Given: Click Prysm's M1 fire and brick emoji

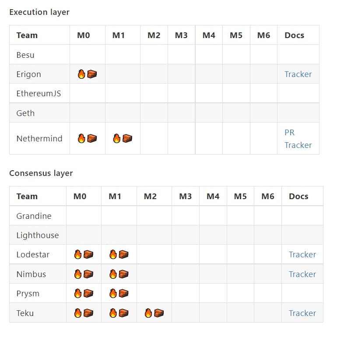Looking at the screenshot, I should [119, 294].
